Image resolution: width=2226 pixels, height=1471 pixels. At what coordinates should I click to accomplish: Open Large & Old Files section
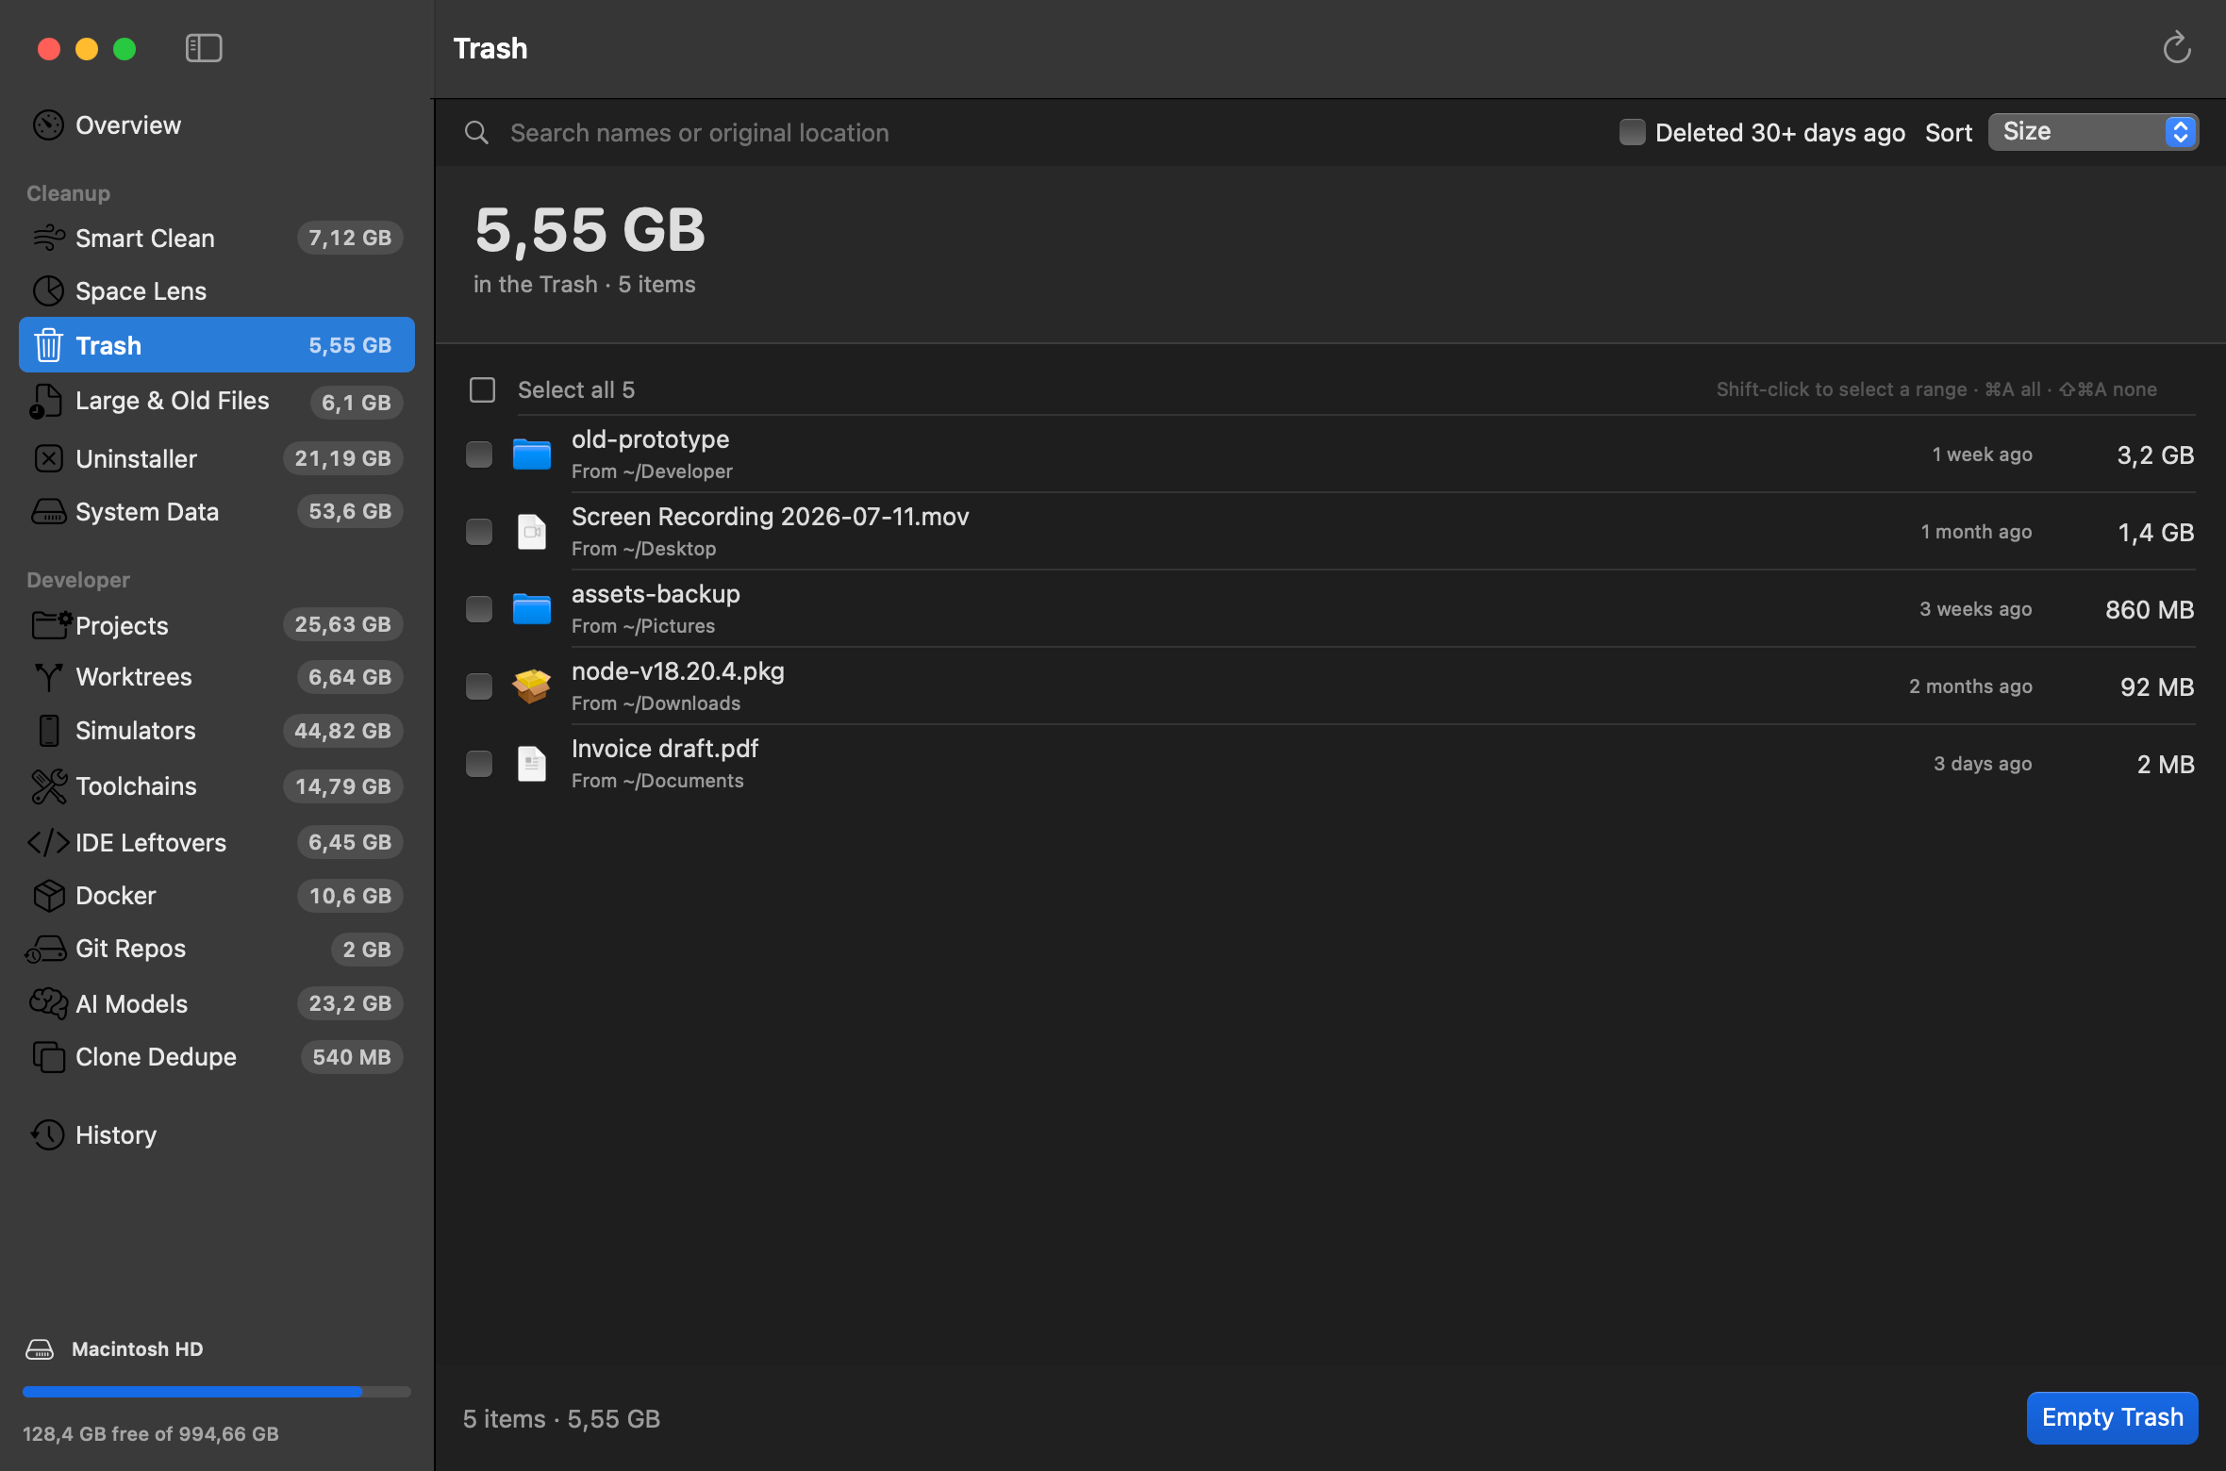217,402
